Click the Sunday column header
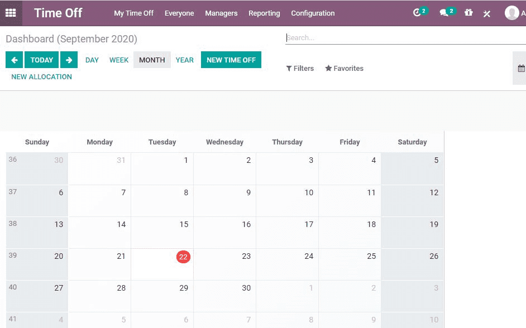This screenshot has width=526, height=328. tap(37, 142)
